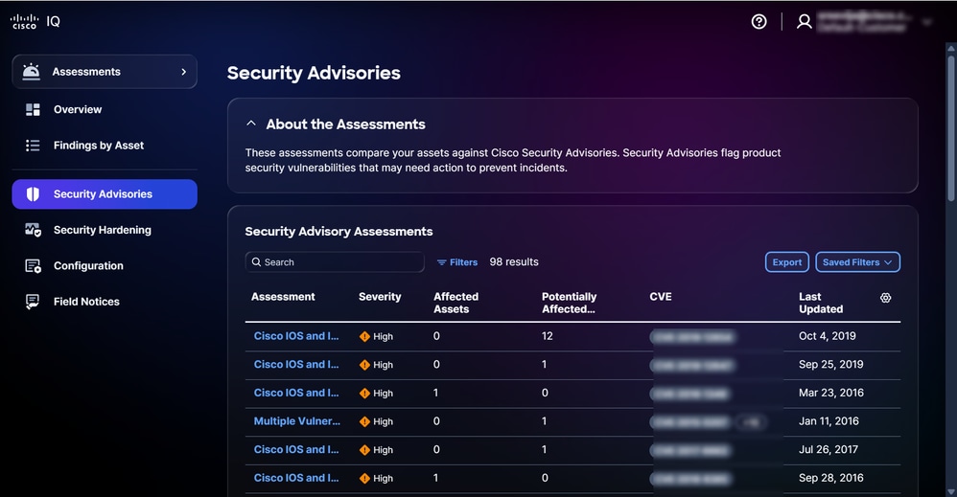This screenshot has width=957, height=497.
Task: Collapse the About the Assessments panel
Action: (x=251, y=124)
